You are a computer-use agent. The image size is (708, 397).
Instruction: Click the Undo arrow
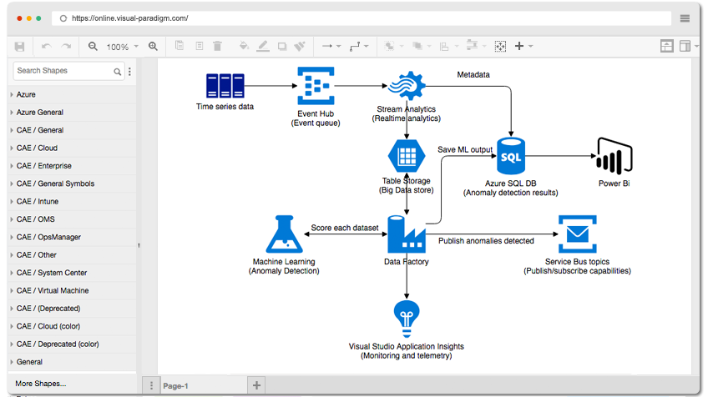46,47
